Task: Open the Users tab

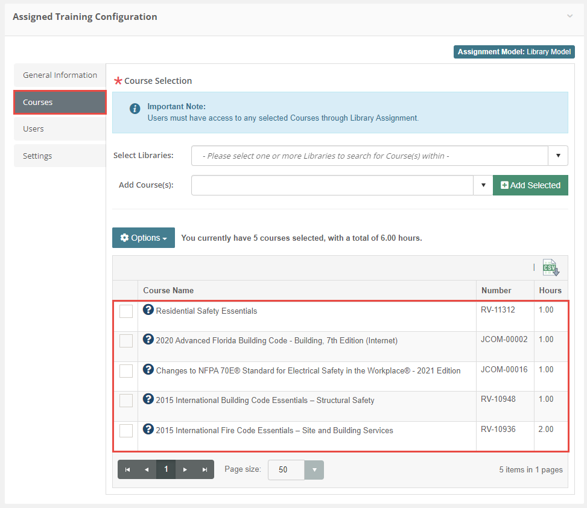Action: tap(60, 129)
